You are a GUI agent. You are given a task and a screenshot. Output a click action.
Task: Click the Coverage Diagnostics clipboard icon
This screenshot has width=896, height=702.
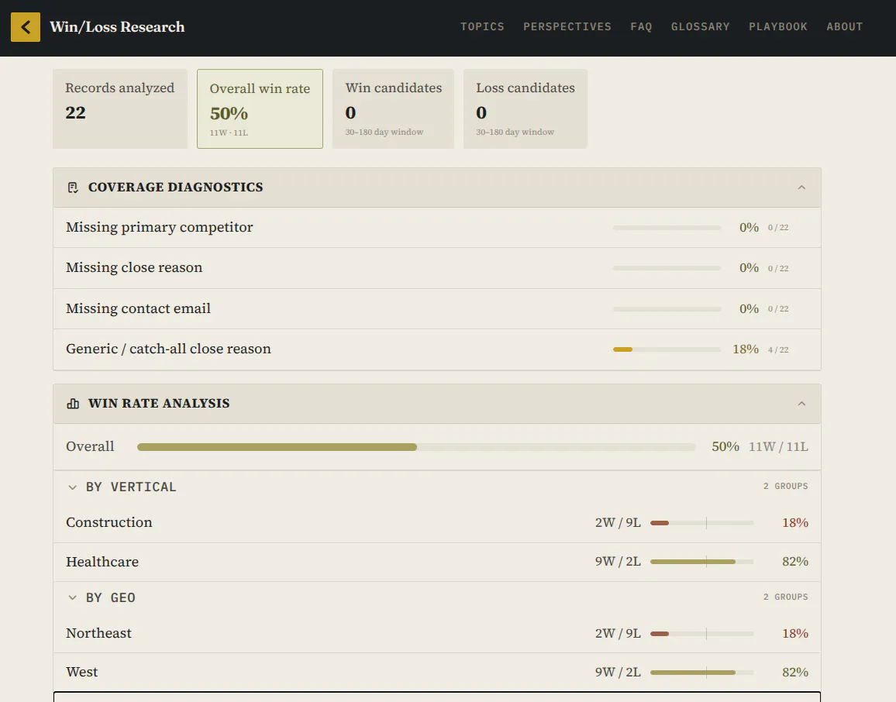click(73, 188)
